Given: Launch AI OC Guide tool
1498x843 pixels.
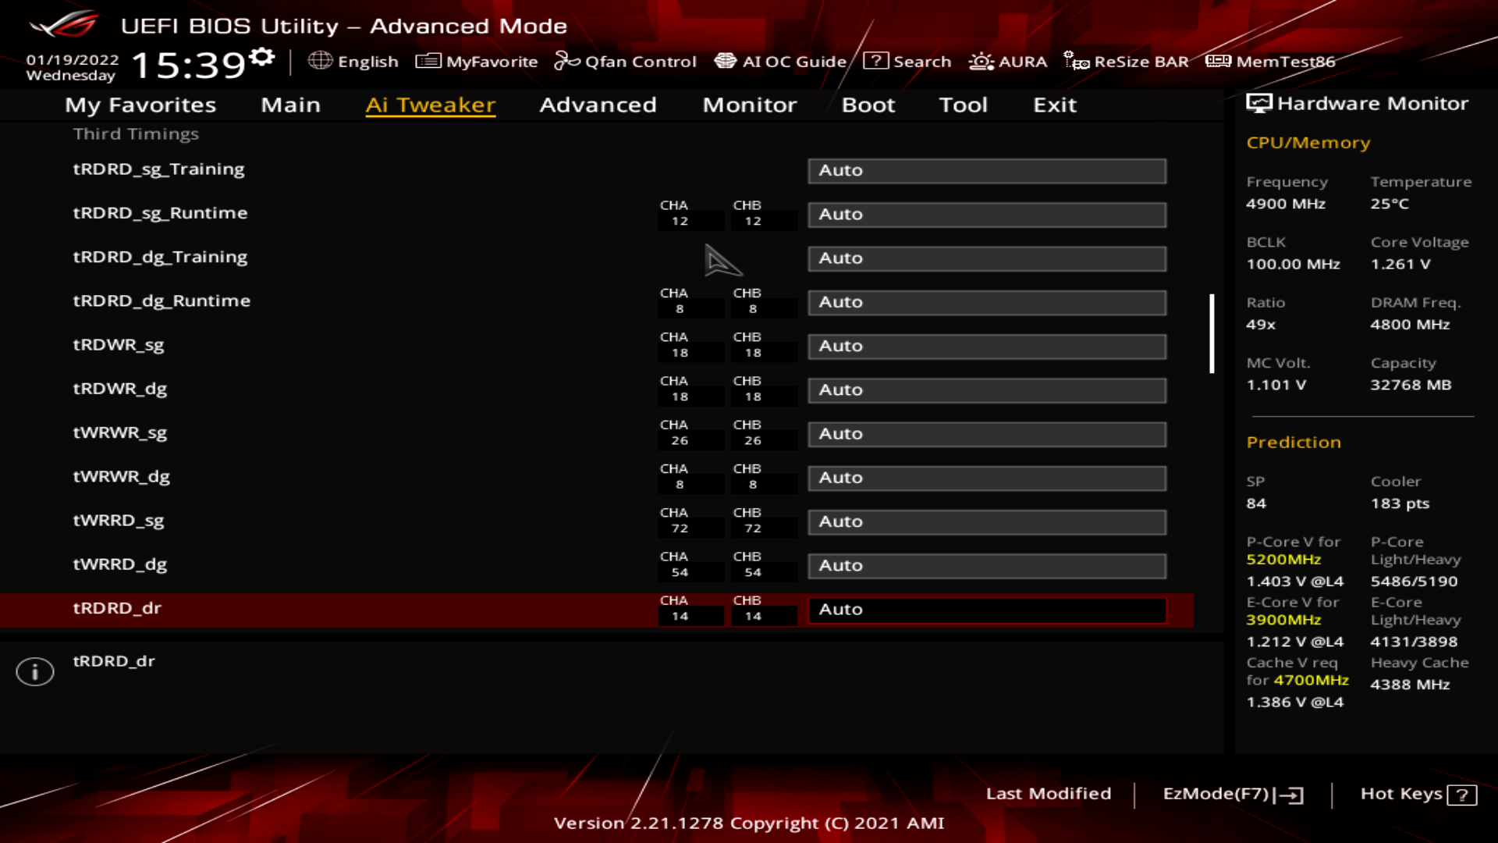Looking at the screenshot, I should [780, 61].
